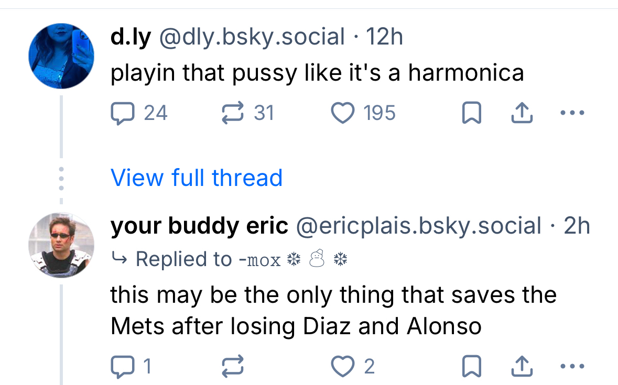Open your buddy eric's avatar
This screenshot has height=385, width=618.
click(x=61, y=245)
